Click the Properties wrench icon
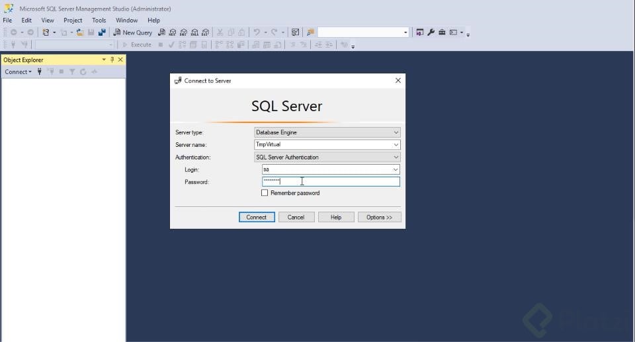The height and width of the screenshot is (342, 635). click(431, 32)
